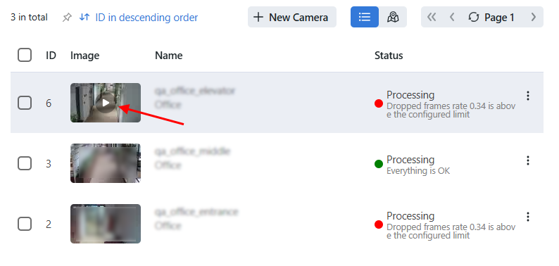Open camera 3 thumbnail image
The width and height of the screenshot is (559, 266).
[x=106, y=163]
